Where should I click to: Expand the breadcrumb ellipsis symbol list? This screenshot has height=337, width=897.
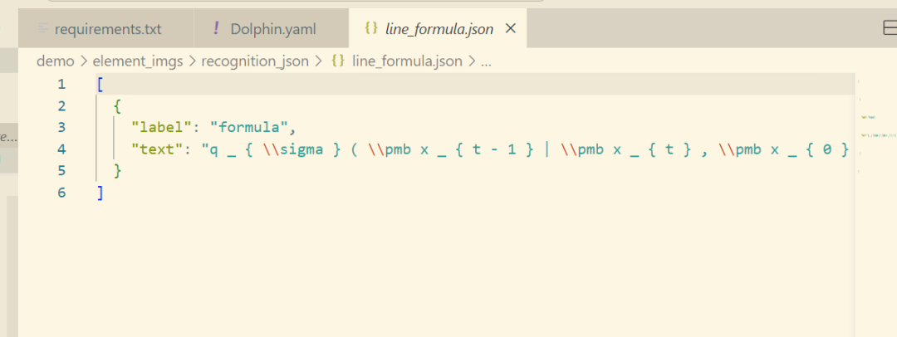point(486,61)
